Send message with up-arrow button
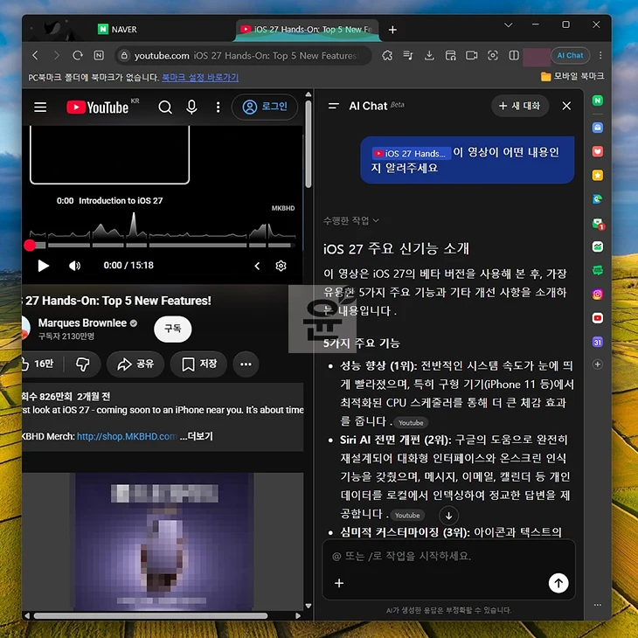 click(558, 583)
